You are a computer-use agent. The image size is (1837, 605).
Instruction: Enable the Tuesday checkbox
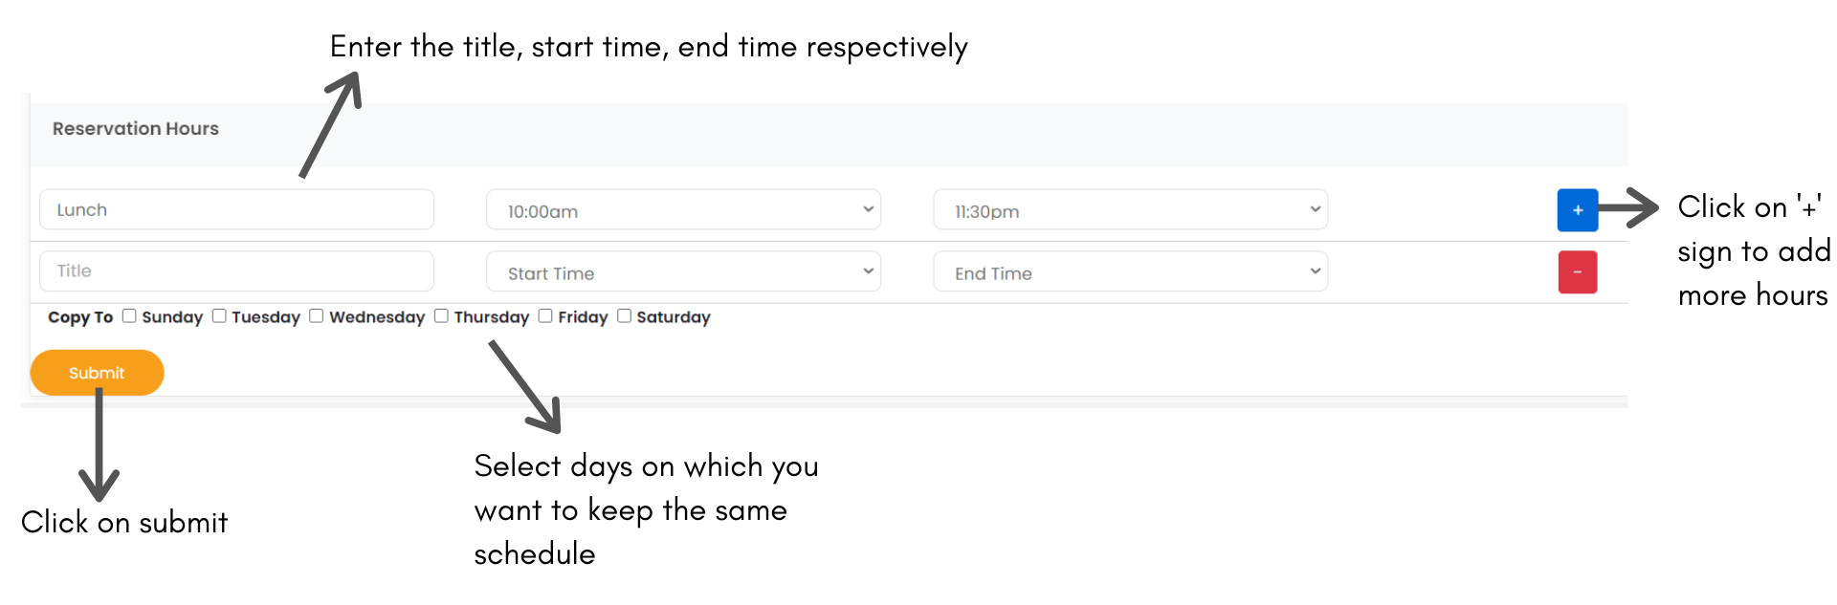point(219,316)
